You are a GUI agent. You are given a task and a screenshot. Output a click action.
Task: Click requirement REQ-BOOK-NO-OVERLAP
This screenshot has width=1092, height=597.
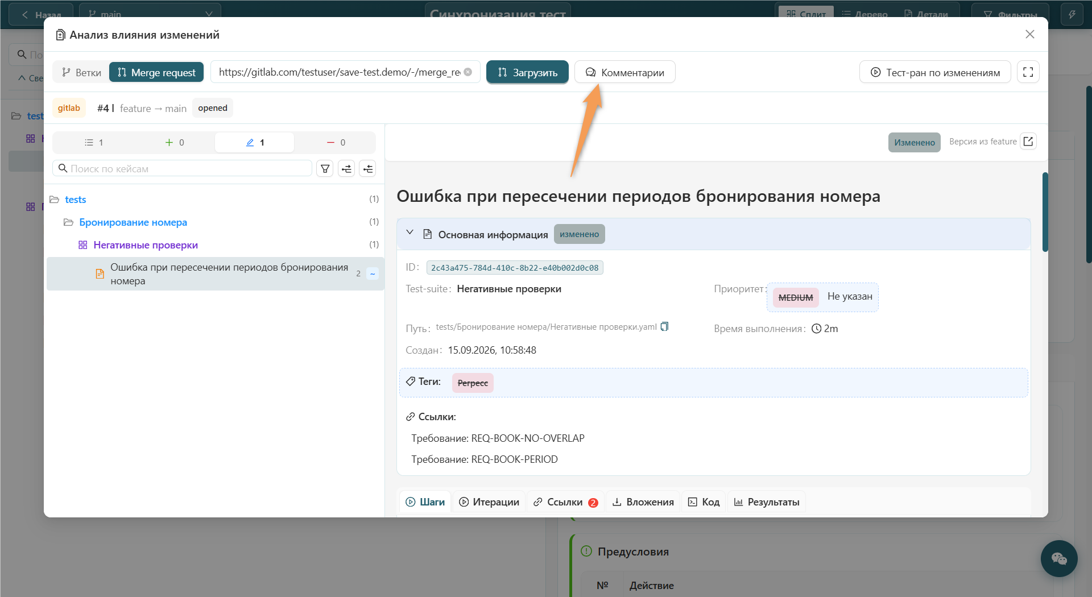point(528,438)
